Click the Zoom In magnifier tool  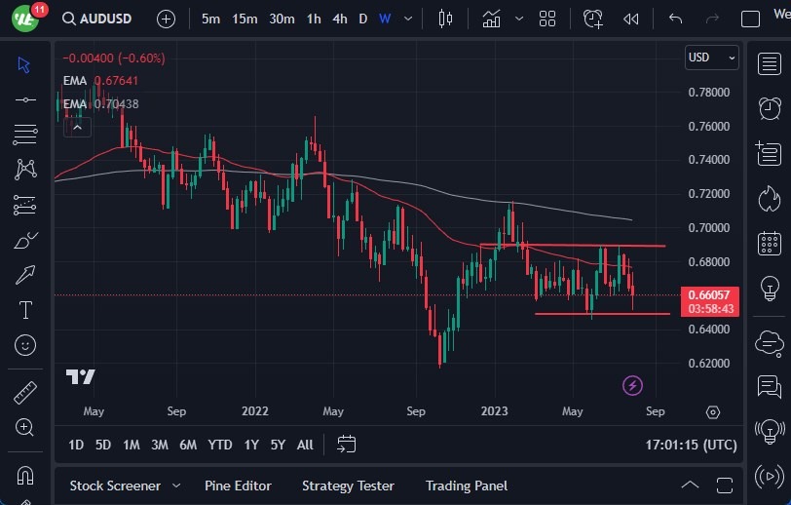pyautogui.click(x=25, y=427)
